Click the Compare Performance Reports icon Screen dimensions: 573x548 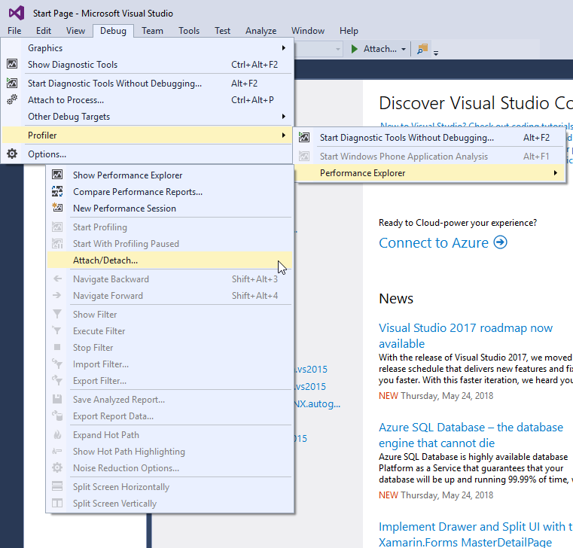57,191
